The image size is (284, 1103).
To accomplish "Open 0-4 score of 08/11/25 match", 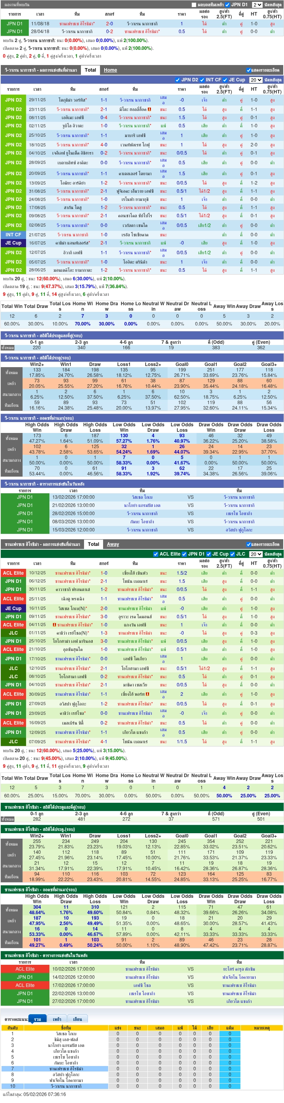I will (x=104, y=118).
